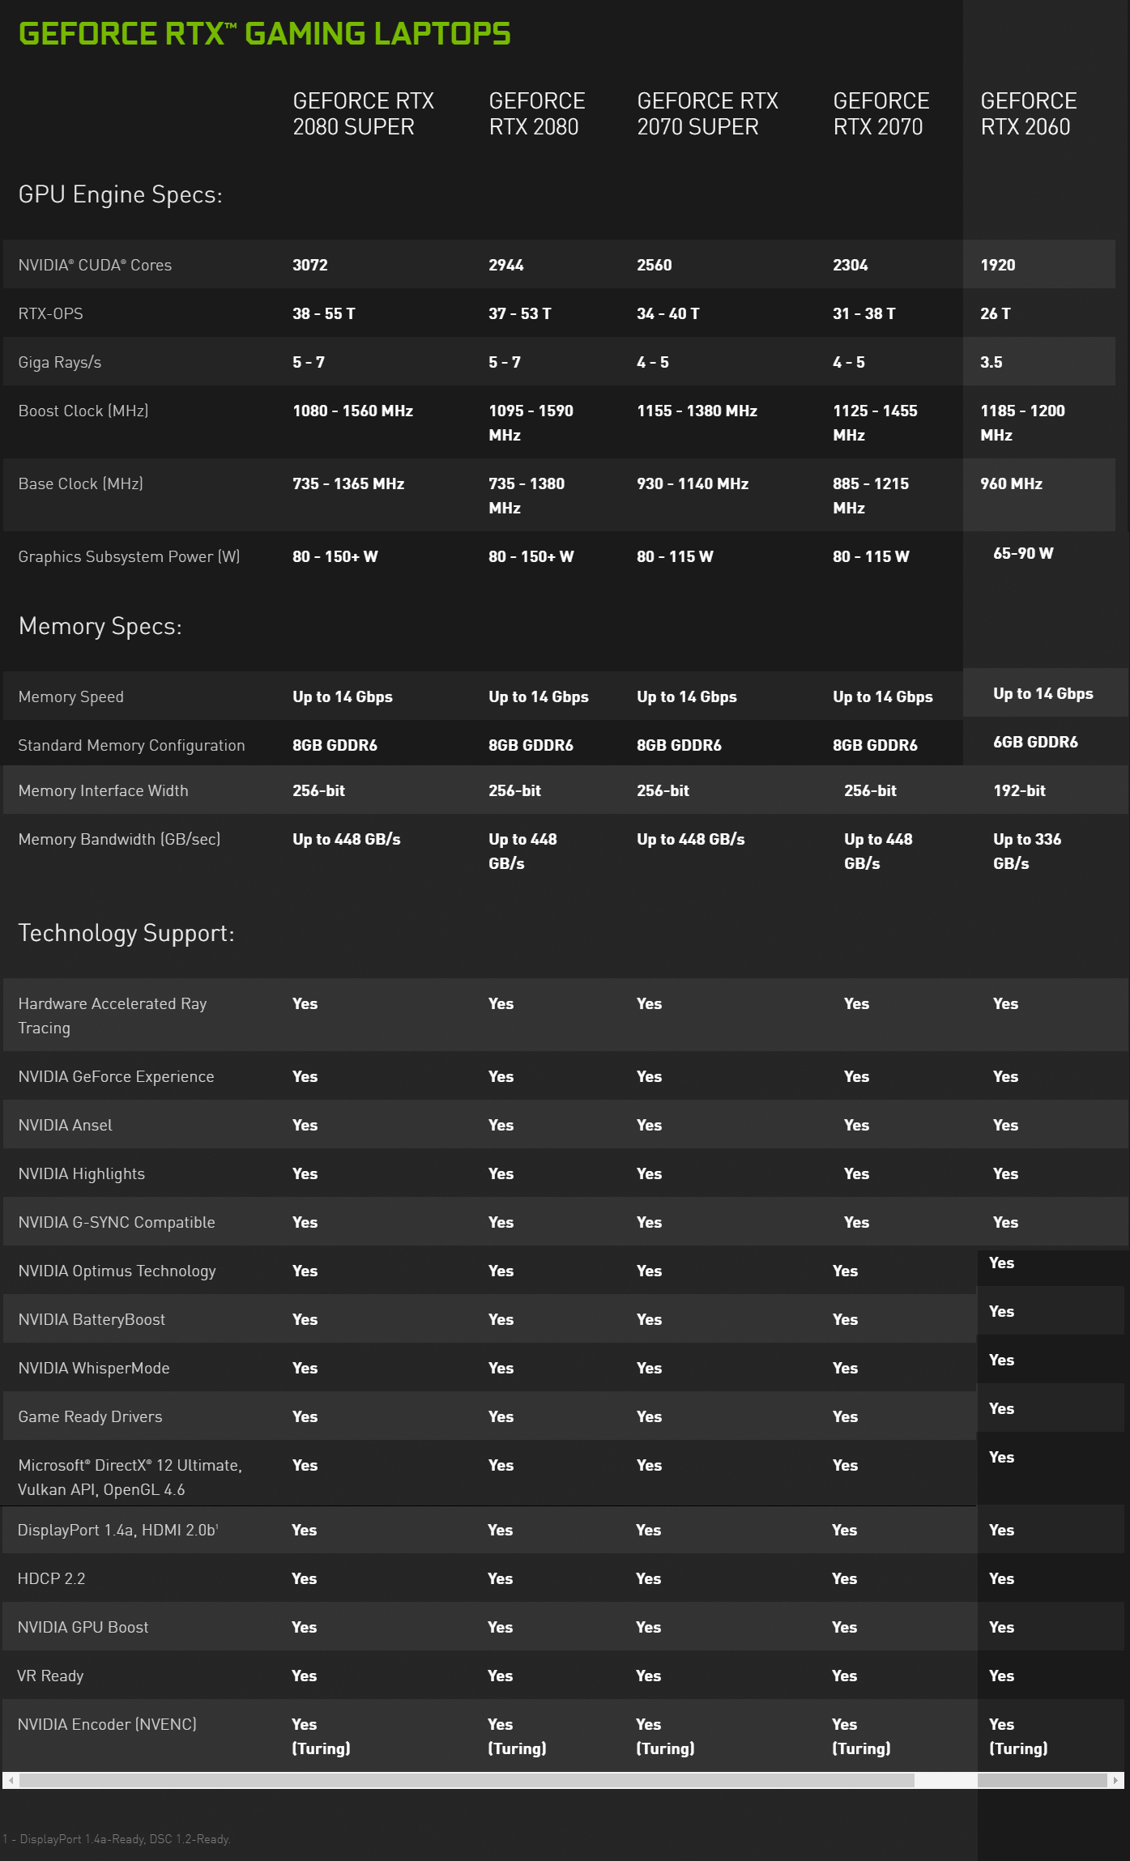Image resolution: width=1130 pixels, height=1861 pixels.
Task: Click the GeForce RTX Gaming Laptops title
Action: [264, 33]
